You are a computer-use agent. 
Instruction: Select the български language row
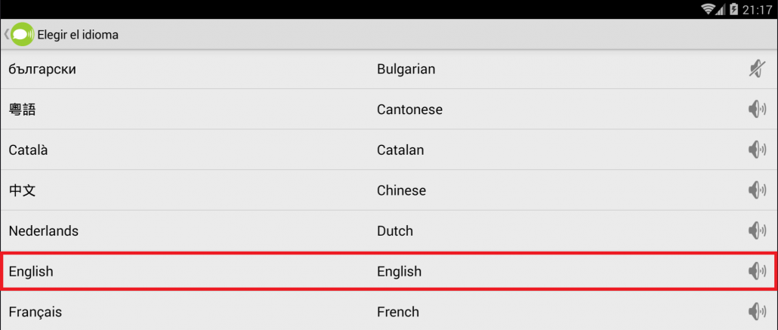tap(389, 69)
